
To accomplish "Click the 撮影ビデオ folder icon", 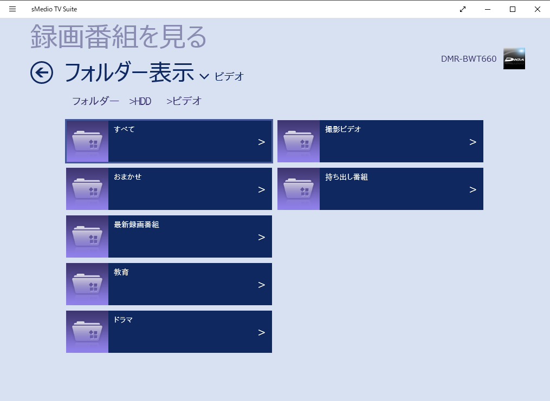I will coord(299,141).
